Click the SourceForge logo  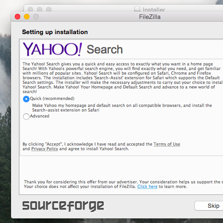pyautogui.click(x=63, y=206)
